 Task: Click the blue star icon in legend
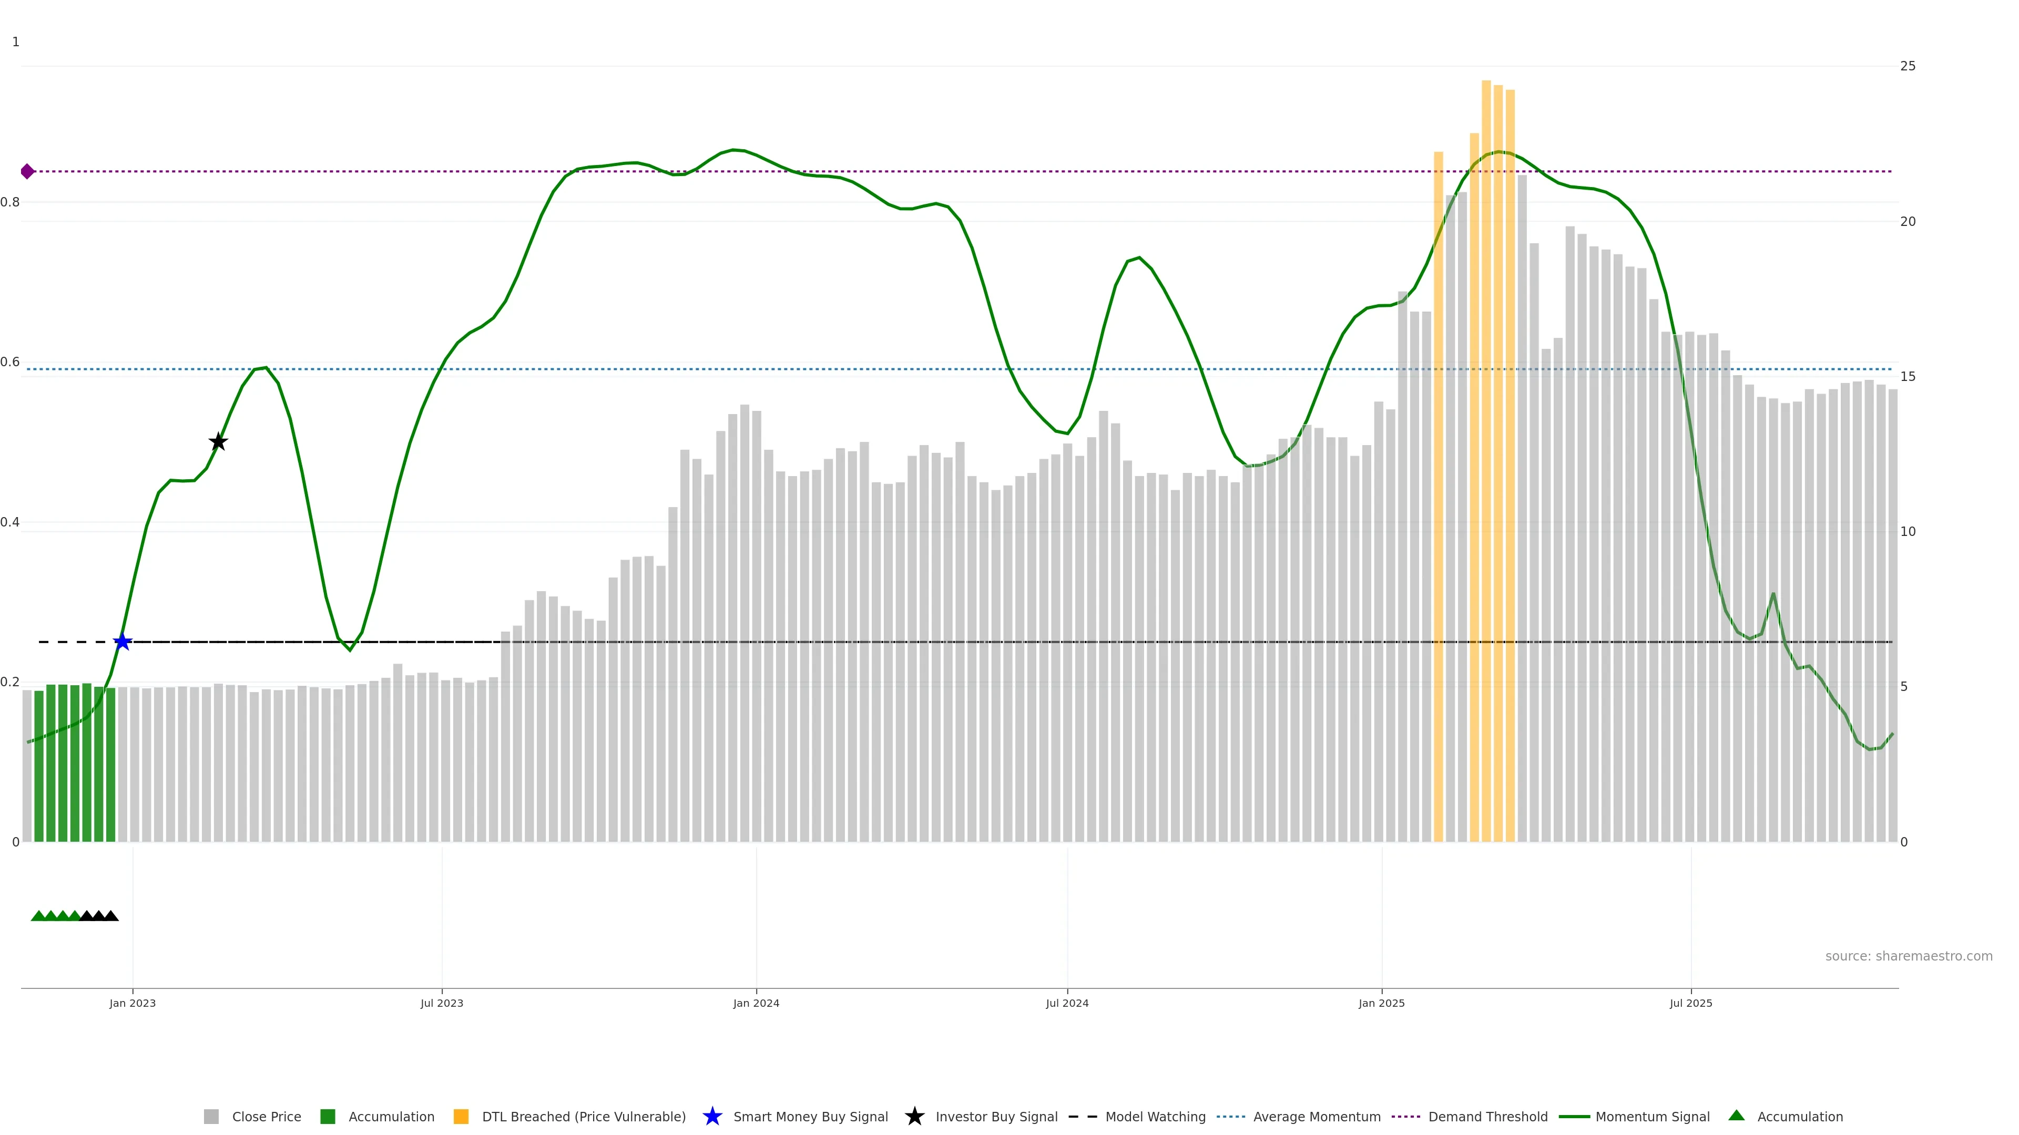712,1116
